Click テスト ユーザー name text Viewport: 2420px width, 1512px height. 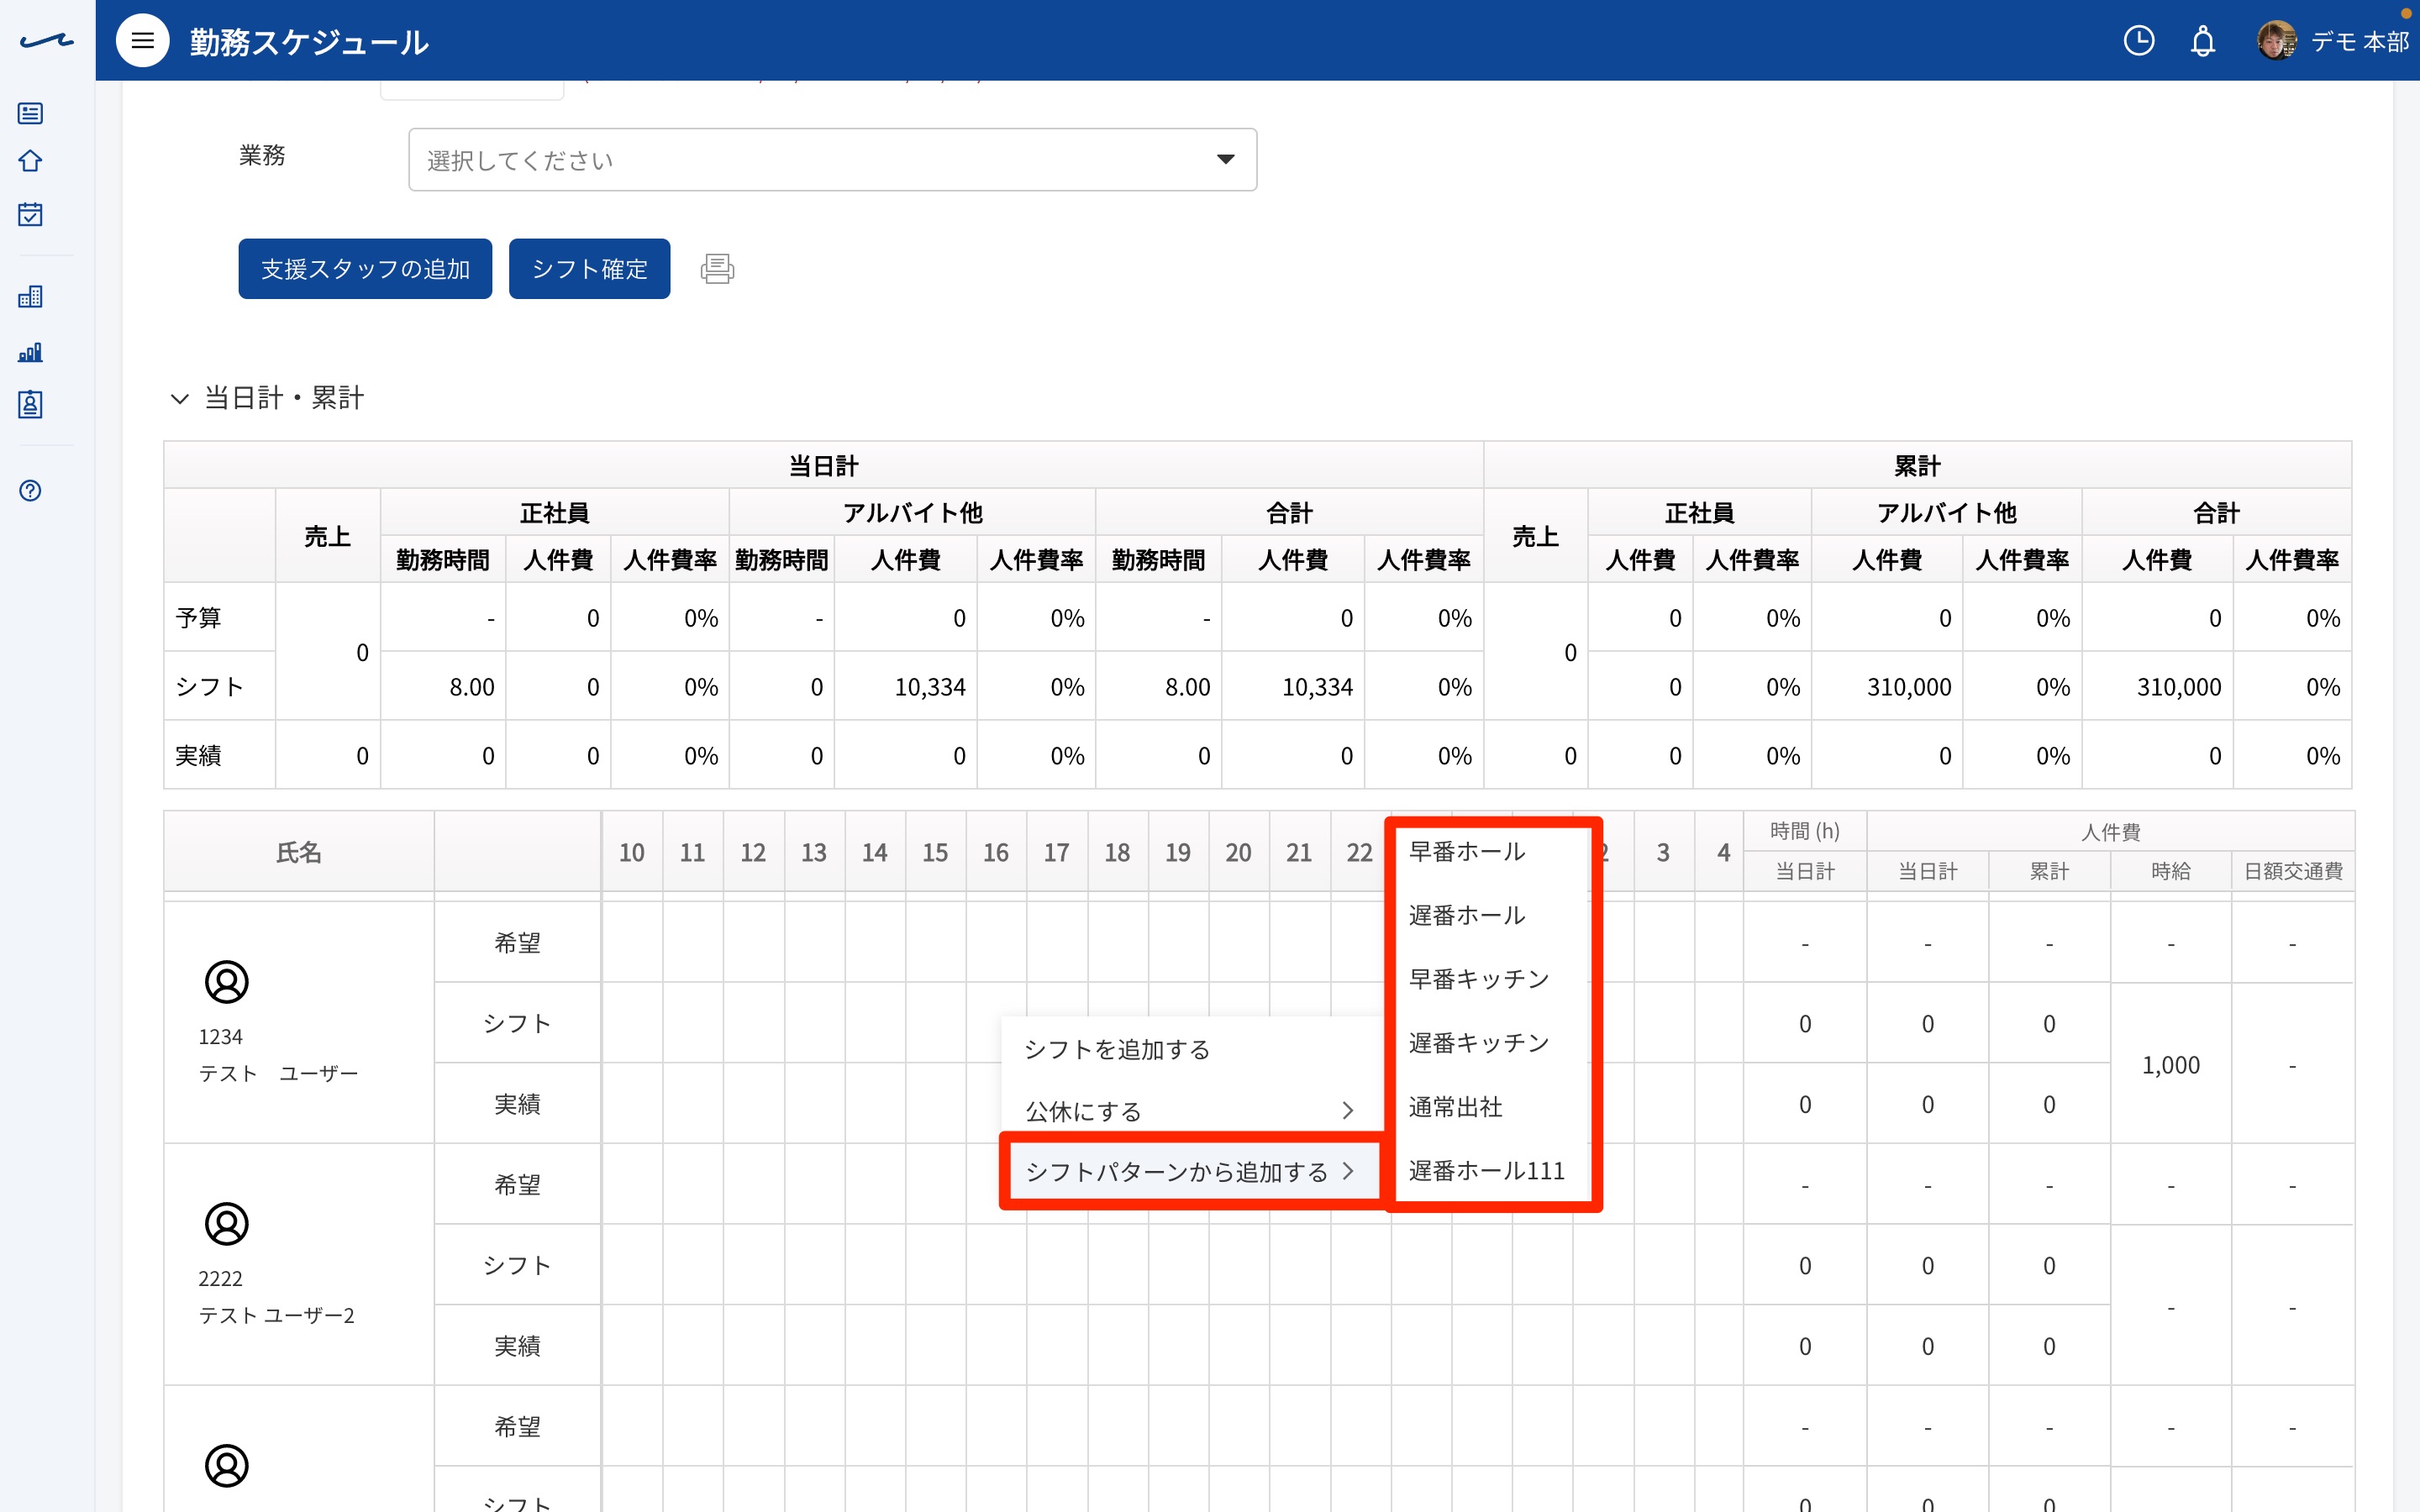click(278, 1073)
